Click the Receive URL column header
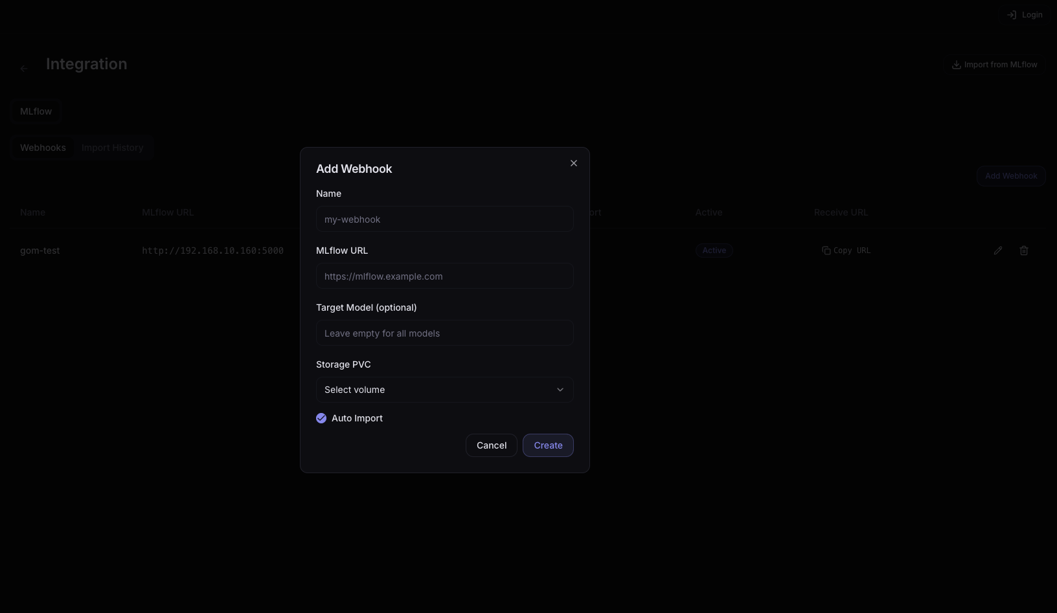This screenshot has width=1057, height=613. (x=841, y=212)
